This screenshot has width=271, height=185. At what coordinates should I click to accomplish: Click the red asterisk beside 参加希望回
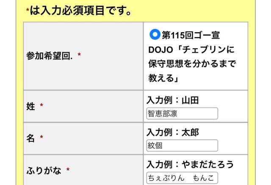79,56
